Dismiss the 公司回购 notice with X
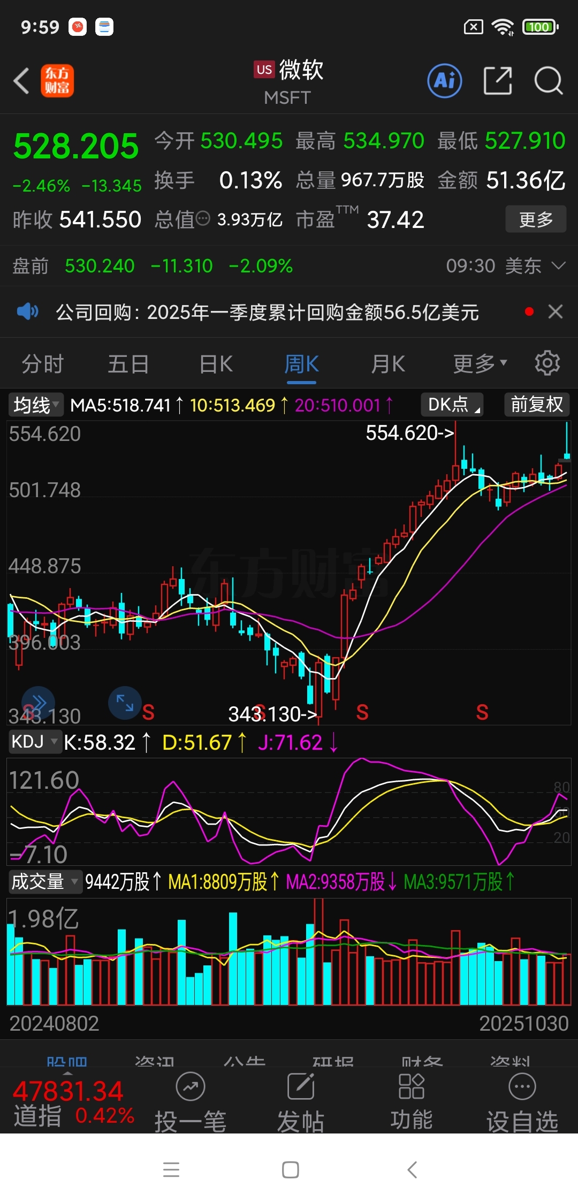 tap(556, 311)
